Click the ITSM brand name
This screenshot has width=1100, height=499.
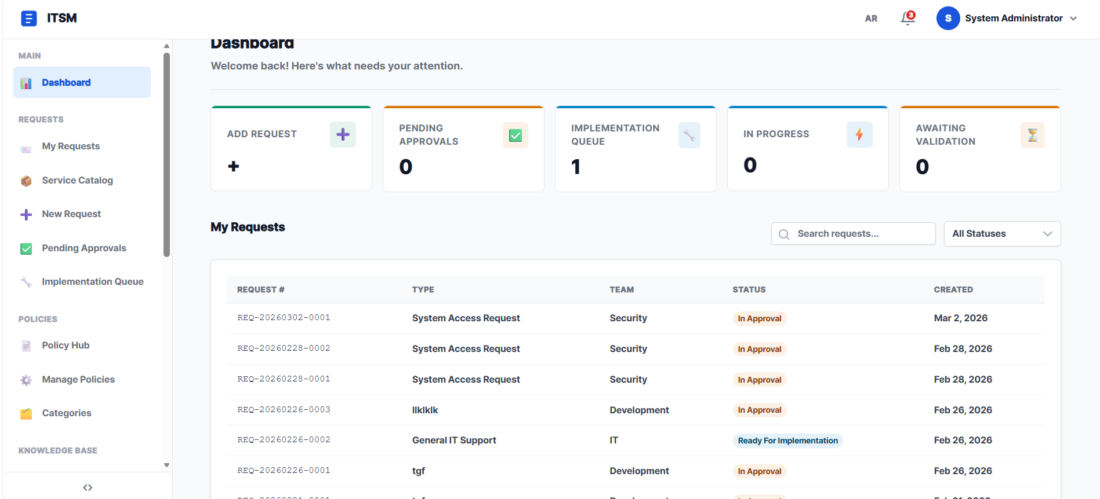62,18
